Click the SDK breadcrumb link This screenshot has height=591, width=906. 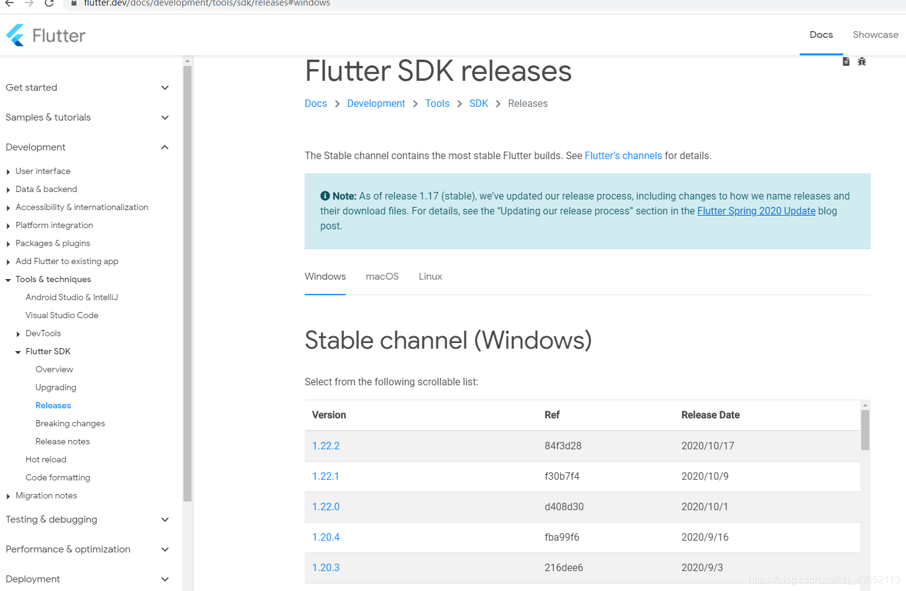[x=479, y=104]
